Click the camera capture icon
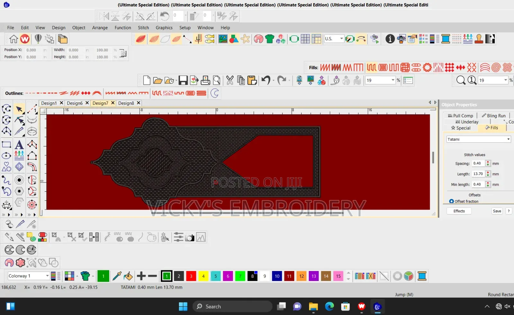 tap(190, 238)
